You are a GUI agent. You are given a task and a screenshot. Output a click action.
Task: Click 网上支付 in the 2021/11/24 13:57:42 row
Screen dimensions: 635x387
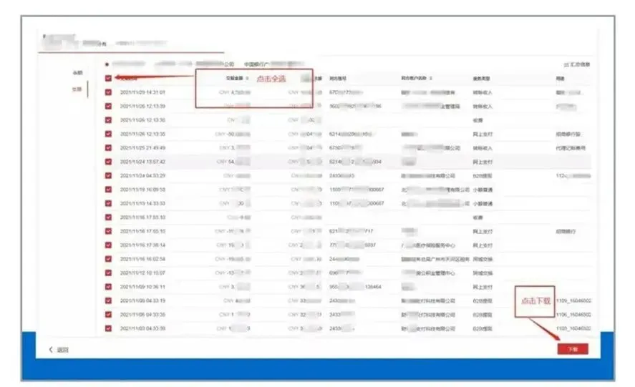coord(483,162)
